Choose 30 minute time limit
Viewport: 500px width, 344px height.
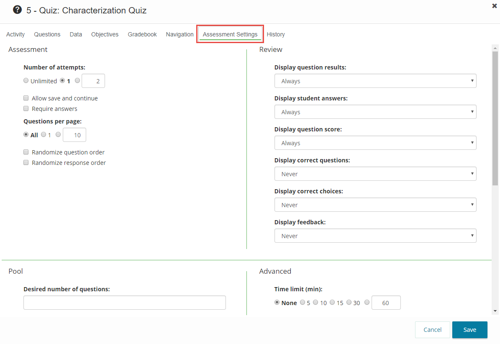(x=349, y=303)
